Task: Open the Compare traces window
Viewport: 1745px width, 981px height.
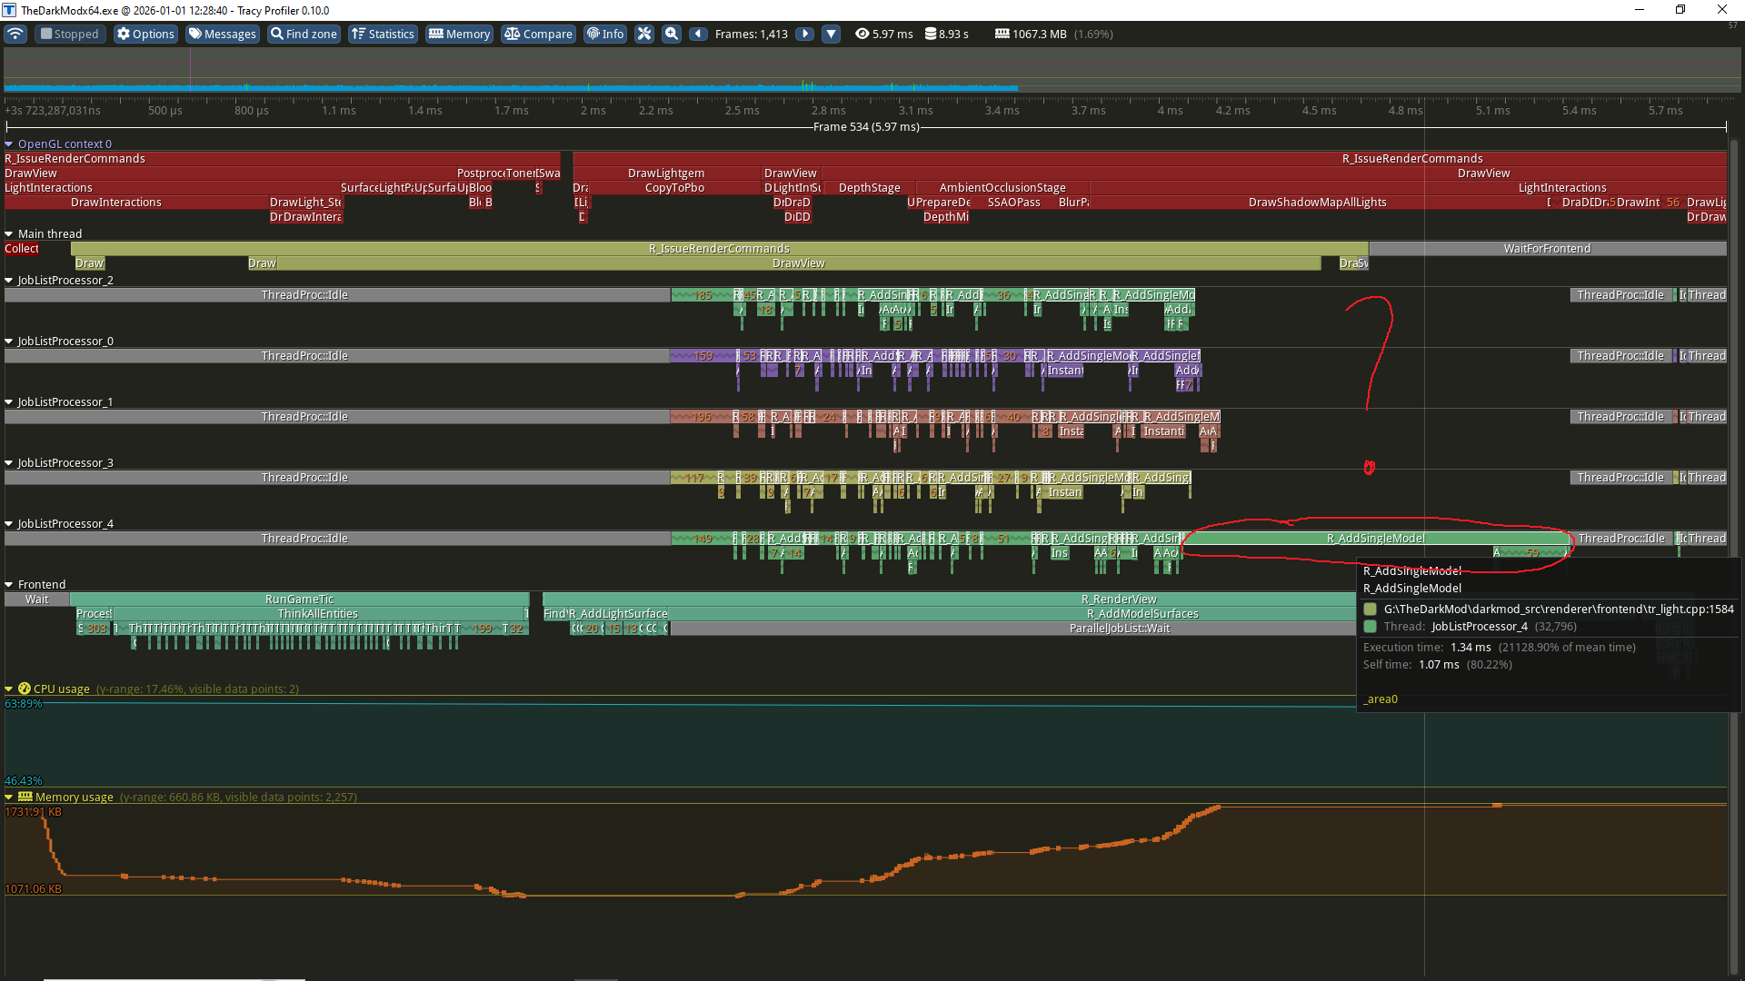Action: click(538, 34)
